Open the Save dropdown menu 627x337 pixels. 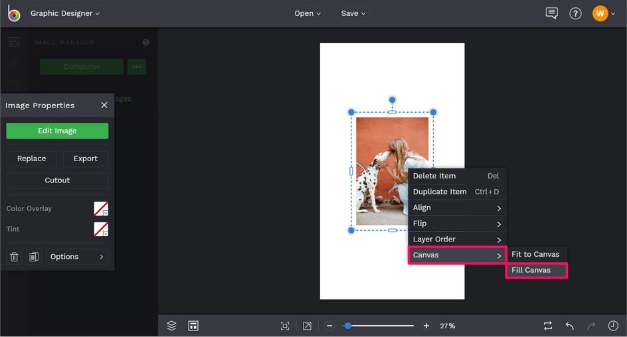point(353,13)
